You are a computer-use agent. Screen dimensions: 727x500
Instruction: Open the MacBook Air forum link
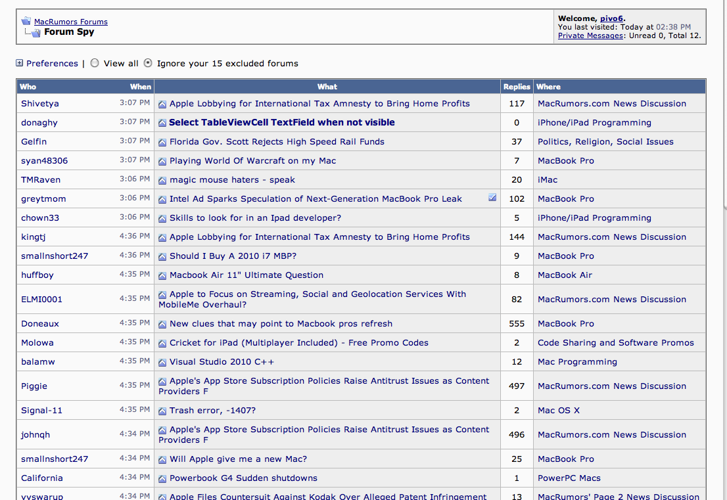(x=565, y=275)
